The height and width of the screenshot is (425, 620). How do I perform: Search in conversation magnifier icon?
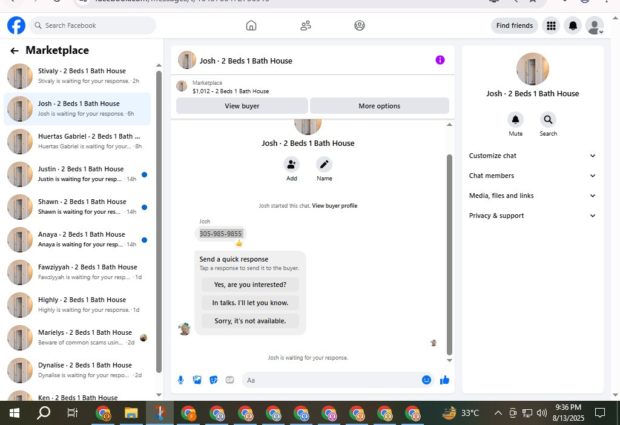pos(548,120)
